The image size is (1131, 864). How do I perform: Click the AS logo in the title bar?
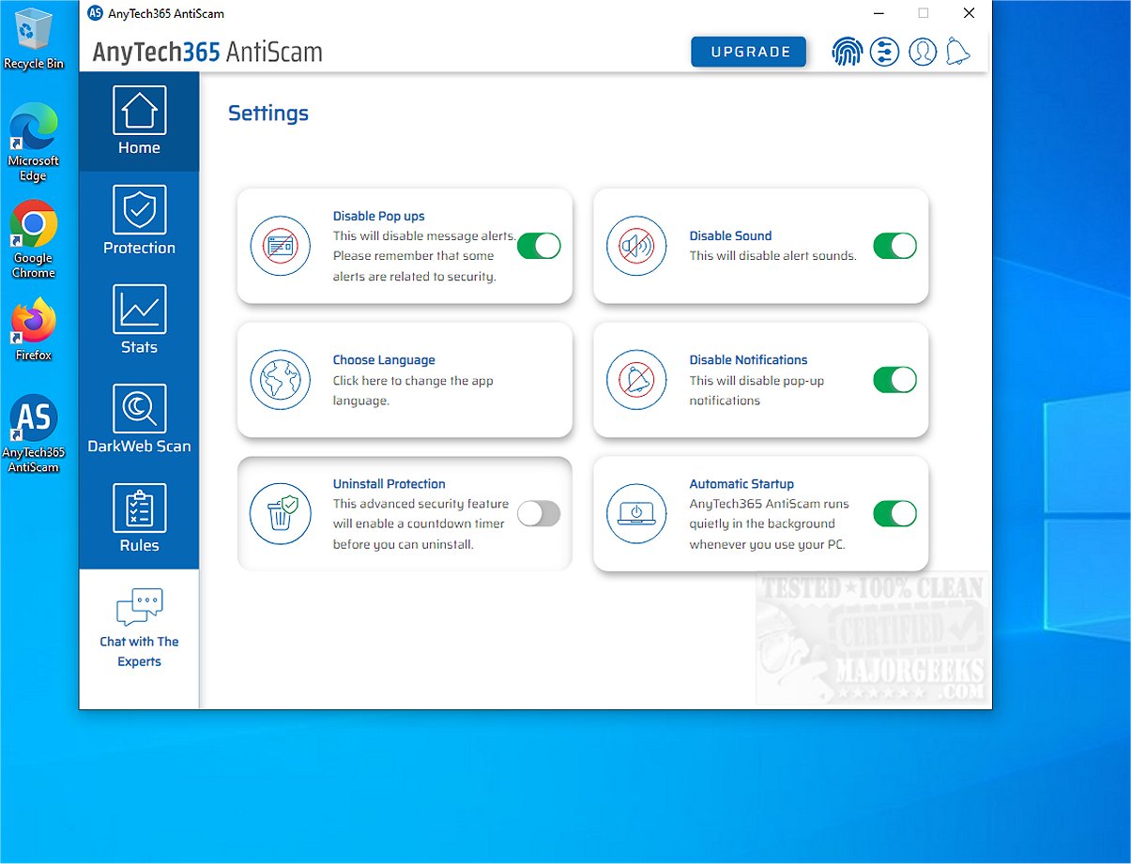pos(95,13)
